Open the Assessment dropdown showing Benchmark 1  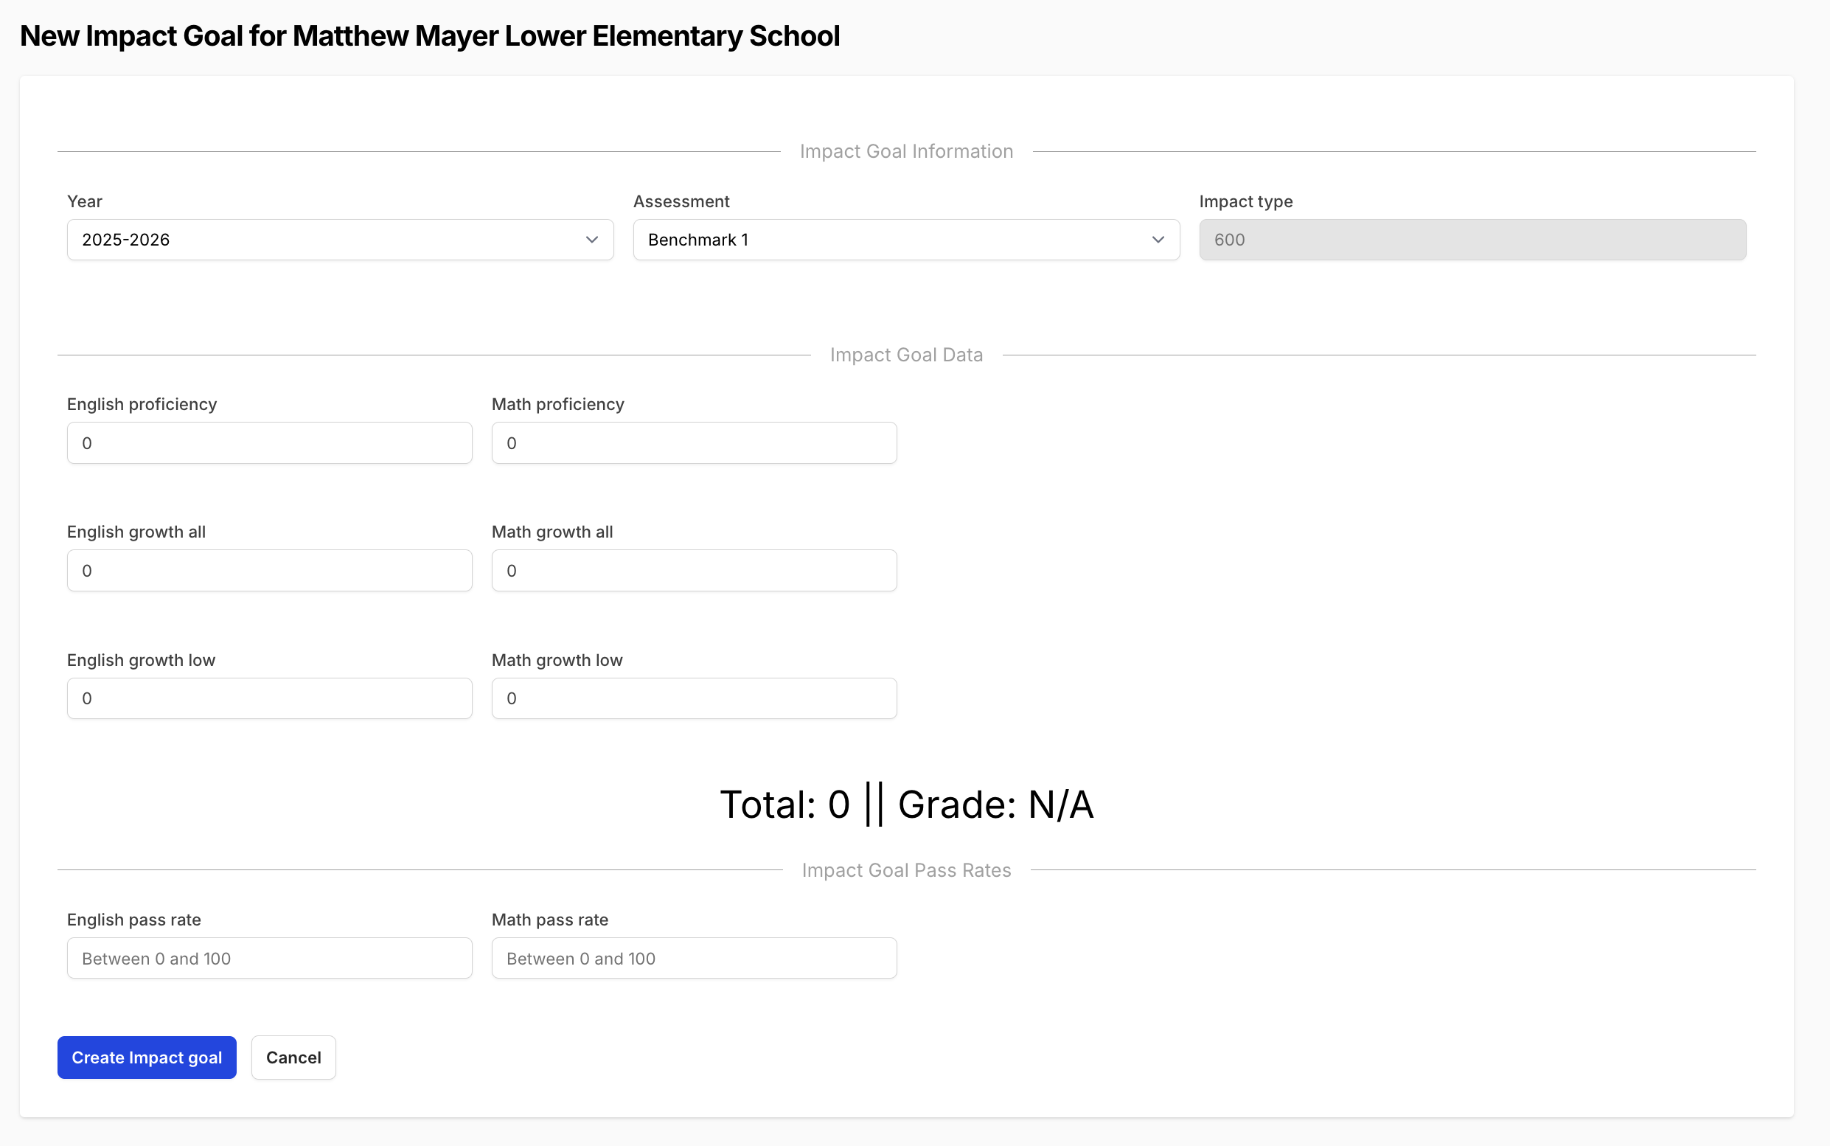tap(905, 240)
